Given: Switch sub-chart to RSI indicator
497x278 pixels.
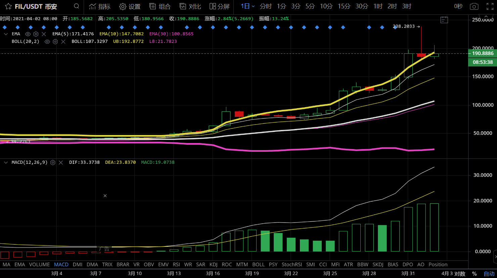Looking at the screenshot, I should pos(176,265).
